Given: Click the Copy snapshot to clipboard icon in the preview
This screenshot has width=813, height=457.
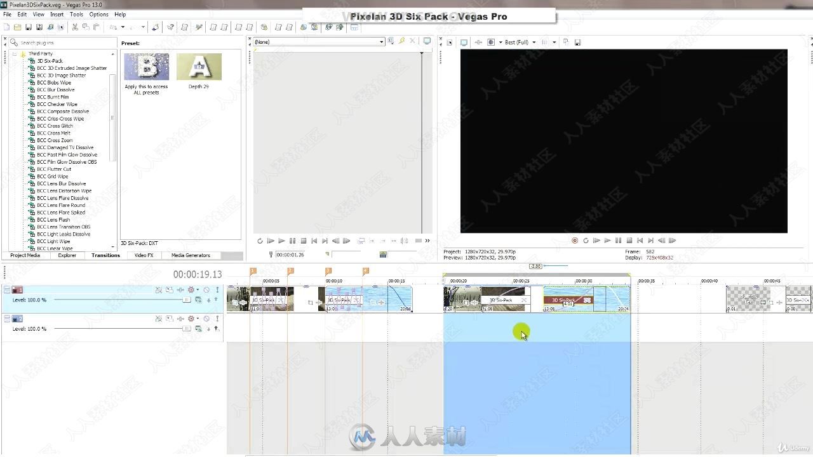Looking at the screenshot, I should (565, 42).
